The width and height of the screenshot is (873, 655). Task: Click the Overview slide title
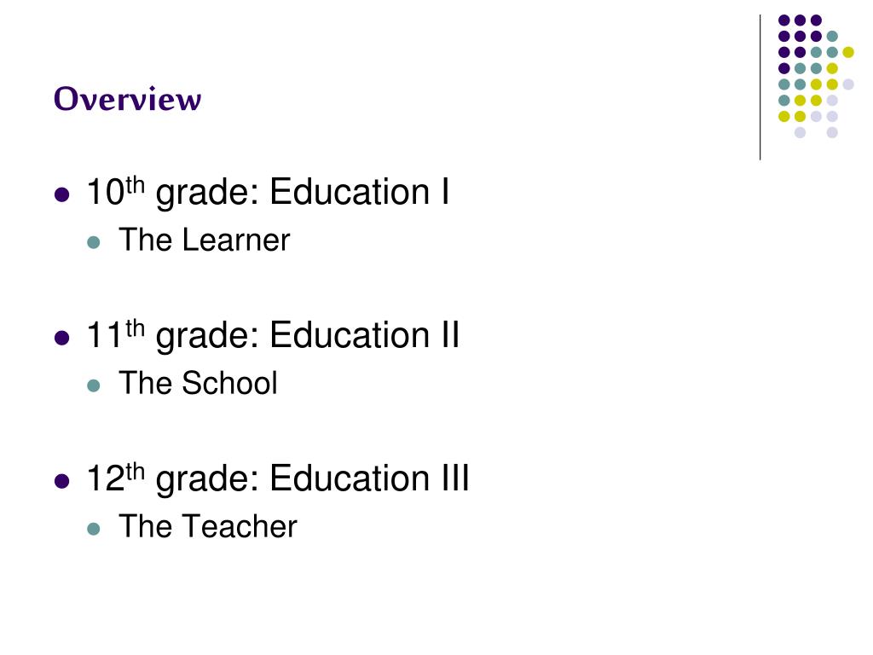point(127,99)
